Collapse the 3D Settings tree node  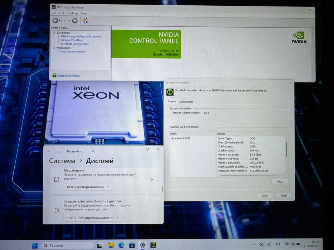[x=54, y=33]
